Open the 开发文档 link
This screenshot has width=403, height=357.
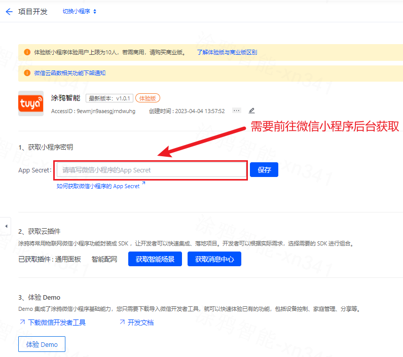[x=137, y=323]
